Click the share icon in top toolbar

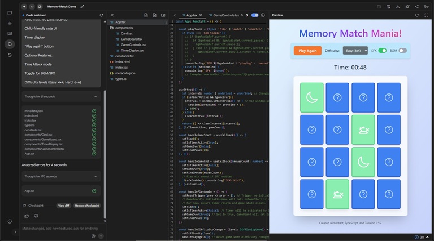point(416,7)
